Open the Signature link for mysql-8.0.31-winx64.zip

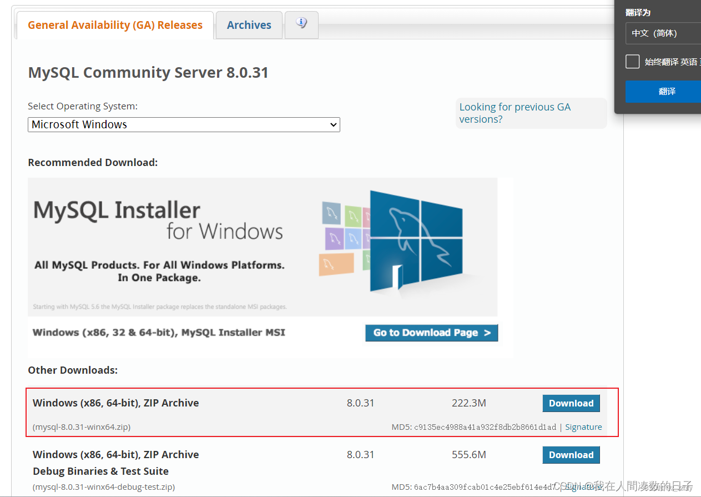tap(583, 427)
